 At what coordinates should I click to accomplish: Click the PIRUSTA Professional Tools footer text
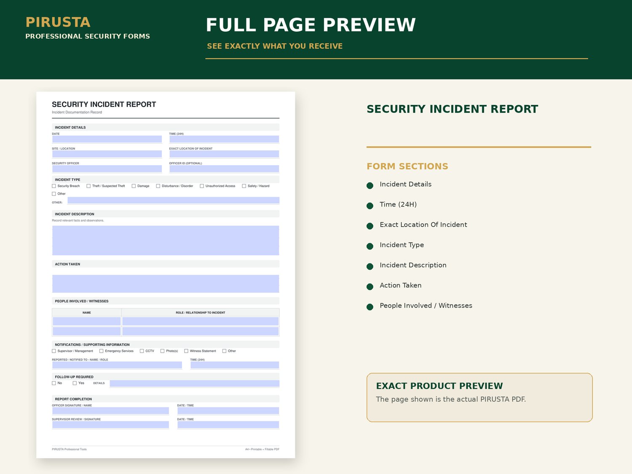pyautogui.click(x=69, y=449)
